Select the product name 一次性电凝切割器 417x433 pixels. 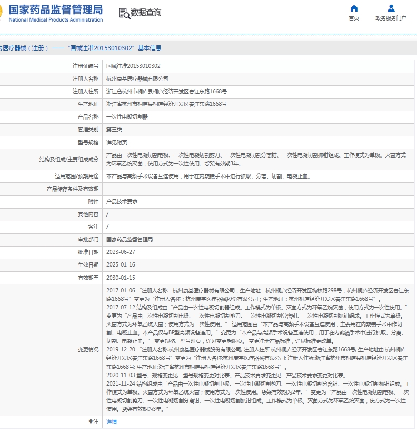coord(127,117)
